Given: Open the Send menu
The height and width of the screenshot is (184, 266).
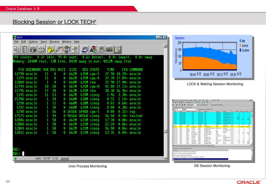Looking at the screenshot, I should click(x=44, y=42).
